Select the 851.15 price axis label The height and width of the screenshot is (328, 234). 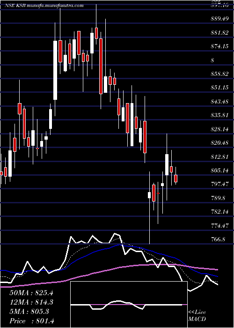pos(219,88)
